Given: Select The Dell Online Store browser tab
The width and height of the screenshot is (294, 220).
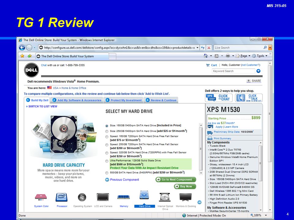Looking at the screenshot, I should (72, 56).
